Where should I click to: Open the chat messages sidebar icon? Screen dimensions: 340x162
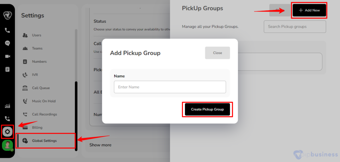click(x=7, y=43)
